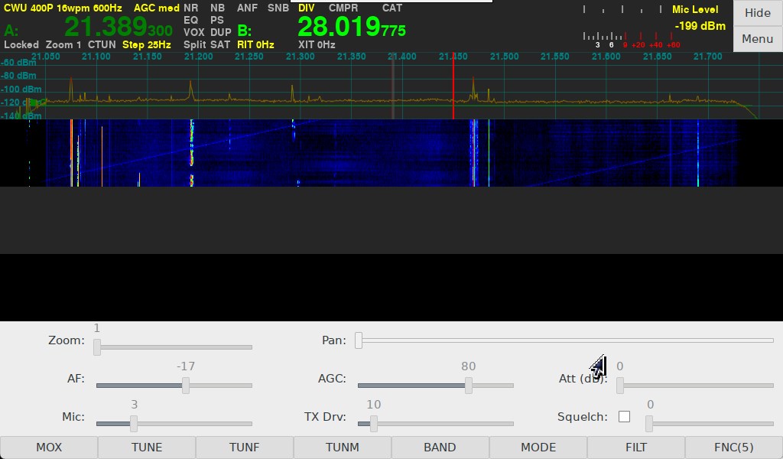Image resolution: width=783 pixels, height=459 pixels.
Task: Click the Att (dB) slider handle
Action: click(x=620, y=385)
